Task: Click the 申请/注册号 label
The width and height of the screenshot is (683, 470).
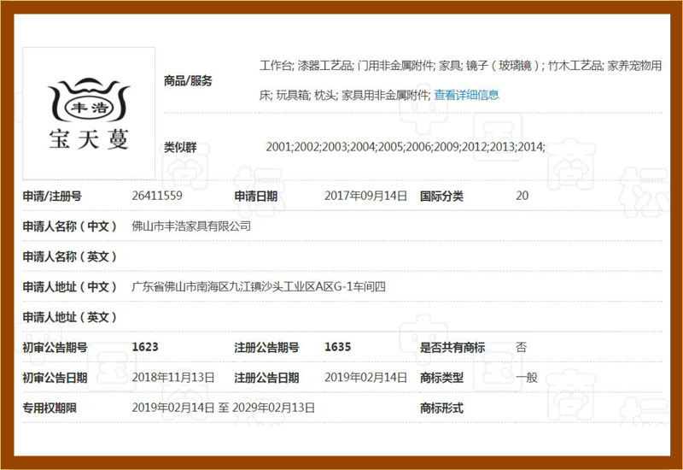Action: pos(52,197)
